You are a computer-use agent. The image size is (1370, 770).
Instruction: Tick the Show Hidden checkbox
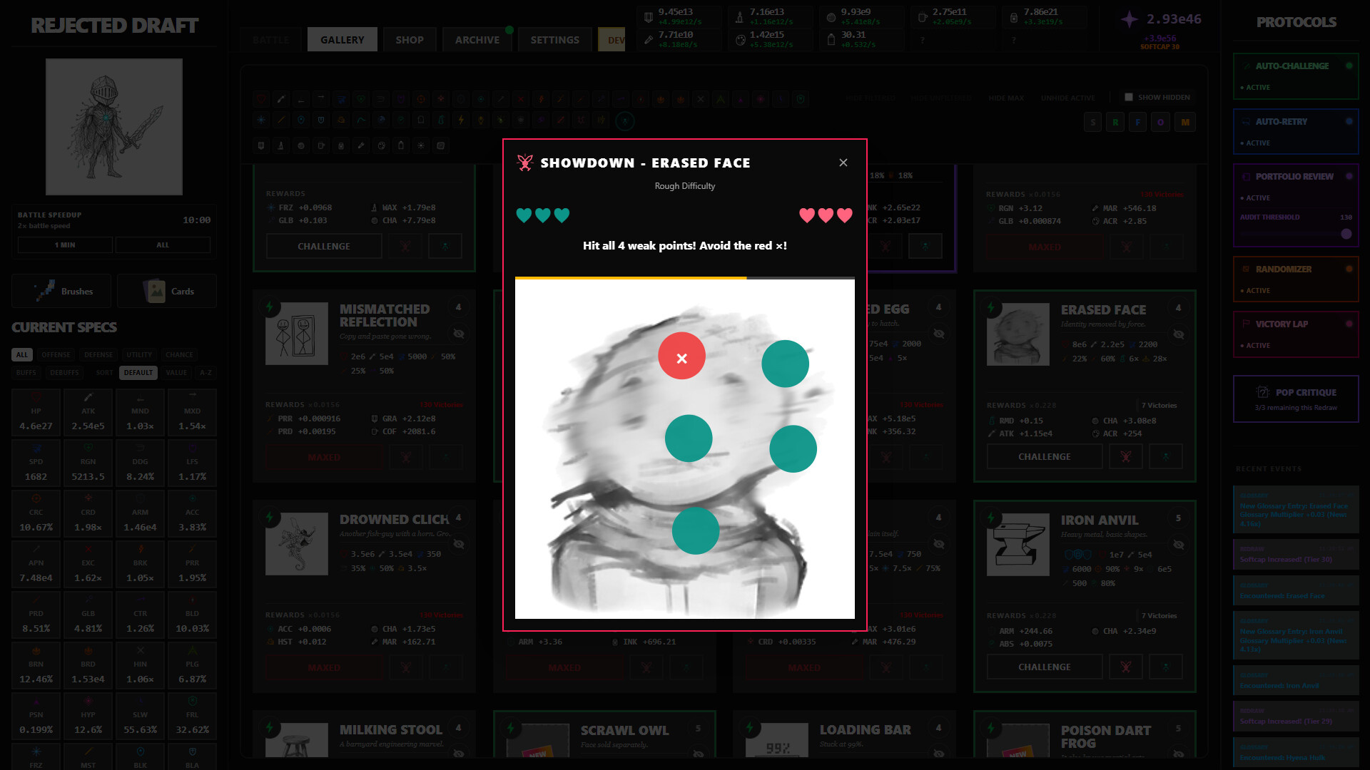pyautogui.click(x=1129, y=97)
